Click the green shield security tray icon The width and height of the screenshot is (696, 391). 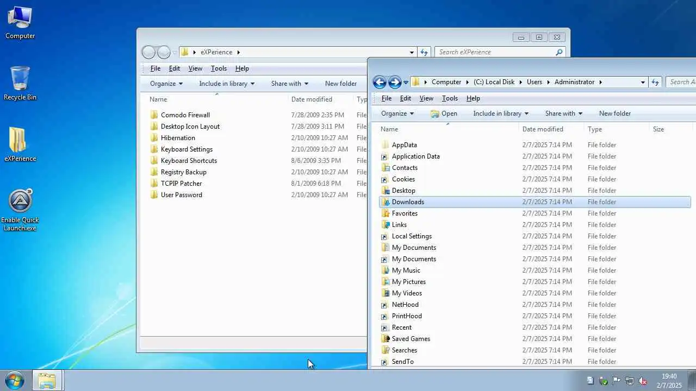pos(603,381)
